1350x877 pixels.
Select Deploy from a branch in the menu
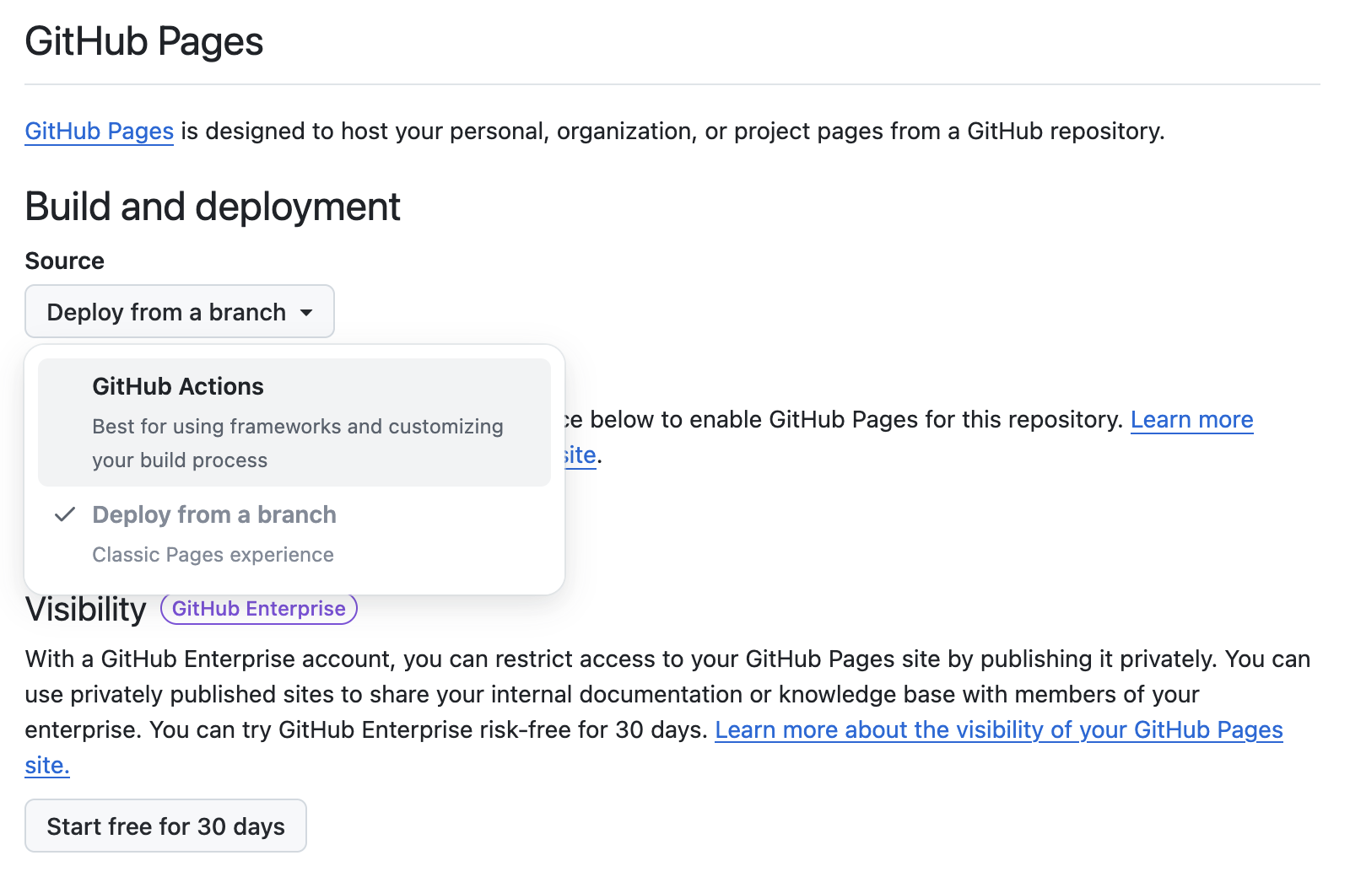[213, 514]
